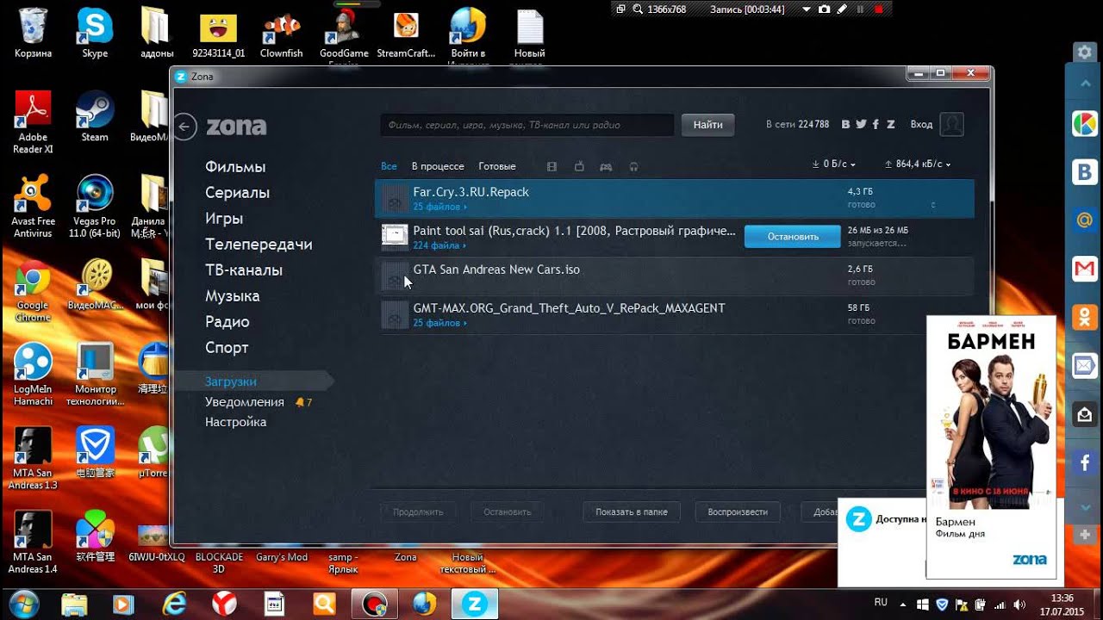
Task: Open Zona VK social icon
Action: click(x=846, y=124)
